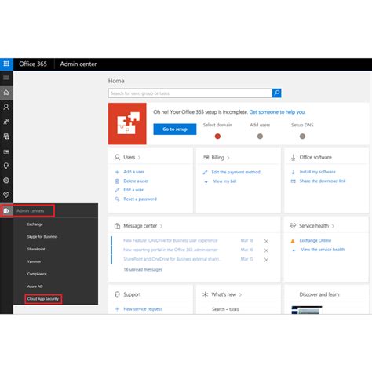Click the Edit a user pencil icon
Screen dimensions: 372x372
tap(117, 190)
